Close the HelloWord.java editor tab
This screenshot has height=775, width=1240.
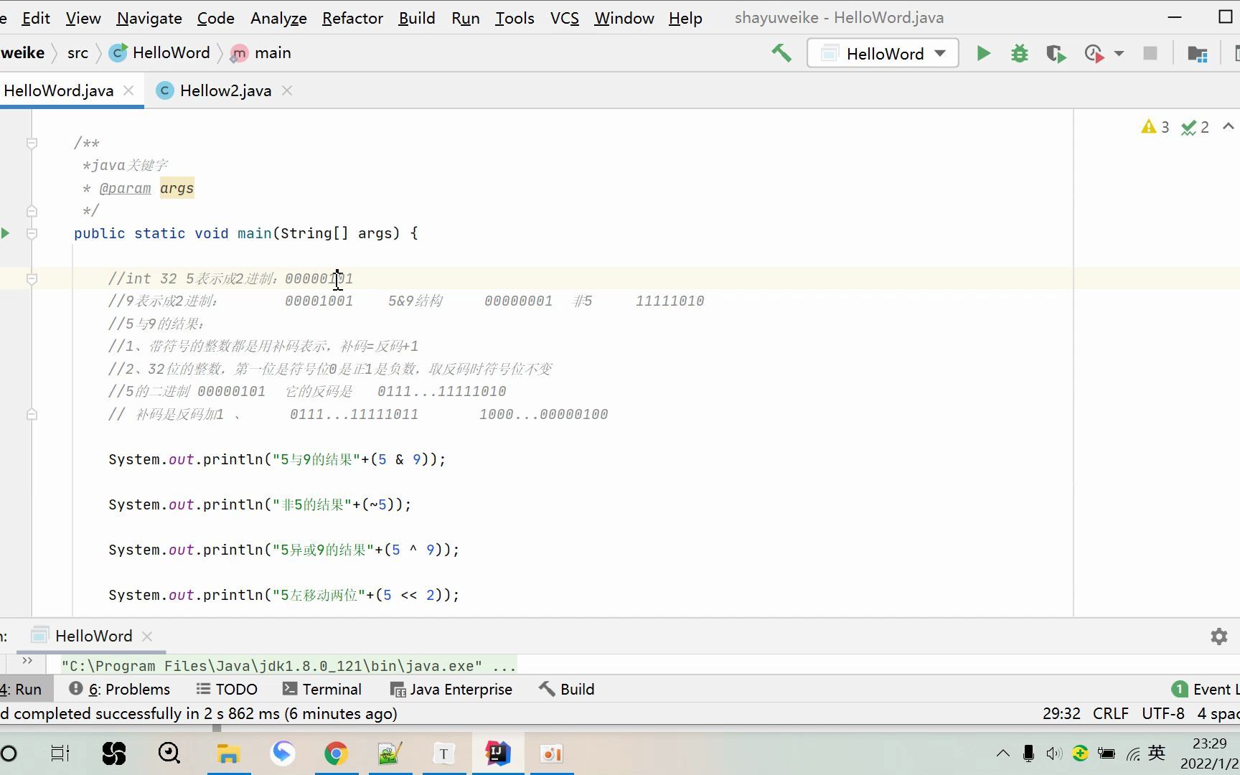128,90
